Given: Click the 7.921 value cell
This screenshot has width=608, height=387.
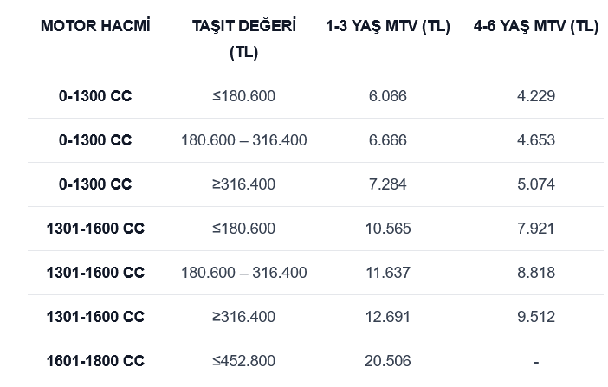Looking at the screenshot, I should pos(535,229).
